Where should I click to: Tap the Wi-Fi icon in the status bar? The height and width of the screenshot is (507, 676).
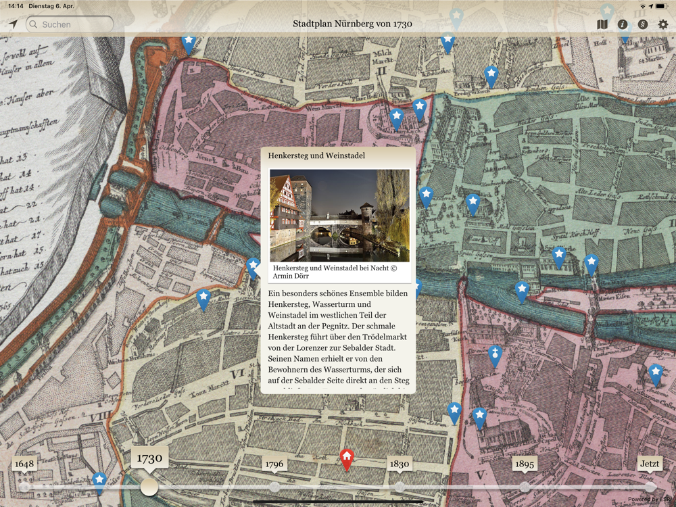[643, 6]
